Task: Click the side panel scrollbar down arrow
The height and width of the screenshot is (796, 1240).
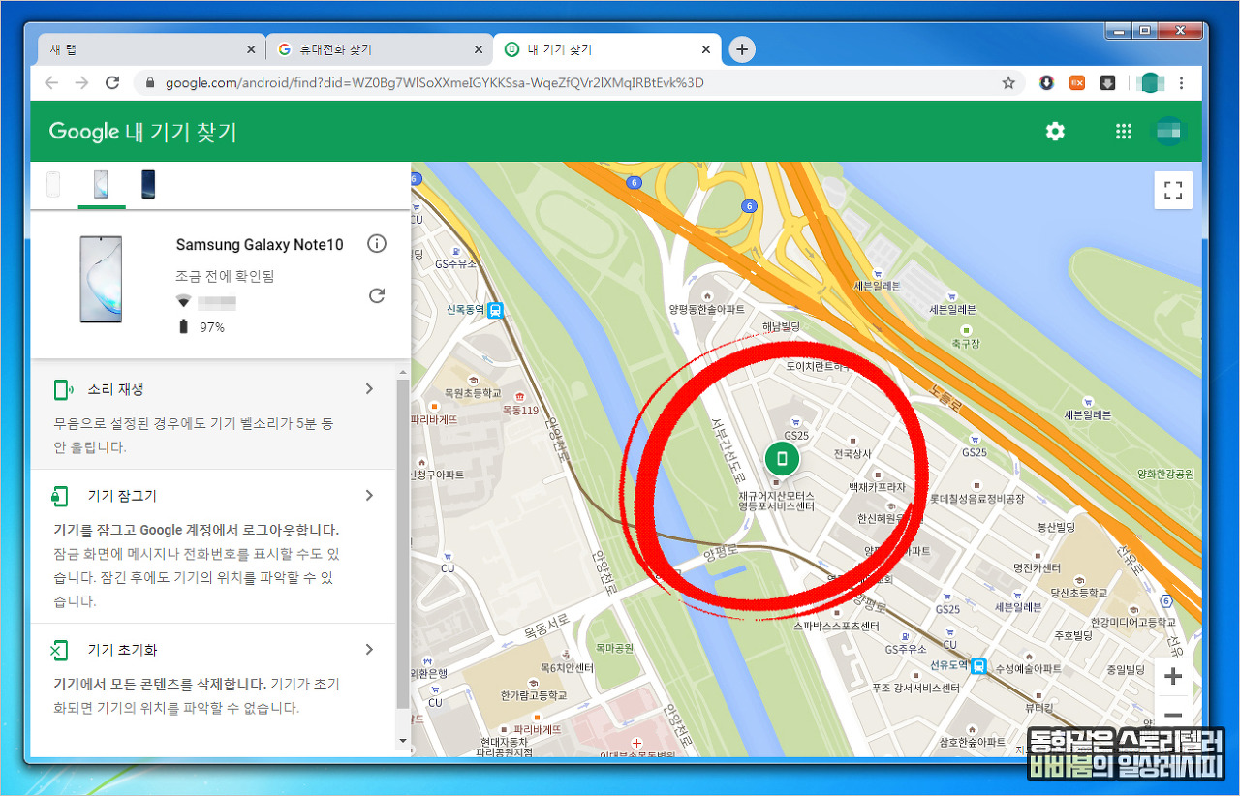Action: [404, 741]
